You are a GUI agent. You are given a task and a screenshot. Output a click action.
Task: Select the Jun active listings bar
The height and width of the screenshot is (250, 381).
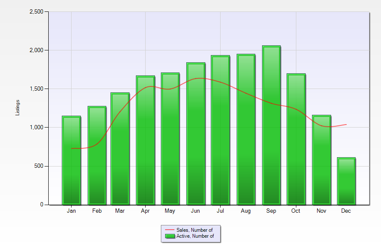tap(196, 133)
